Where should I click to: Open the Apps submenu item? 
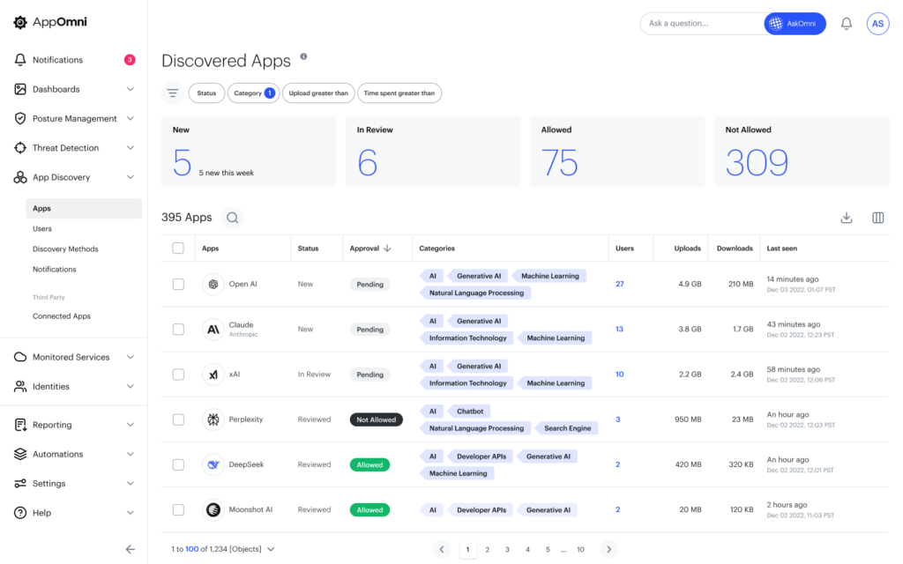coord(84,208)
